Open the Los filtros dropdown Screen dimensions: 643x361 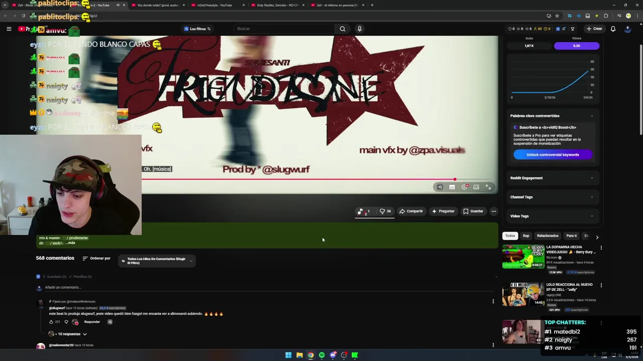tap(197, 29)
